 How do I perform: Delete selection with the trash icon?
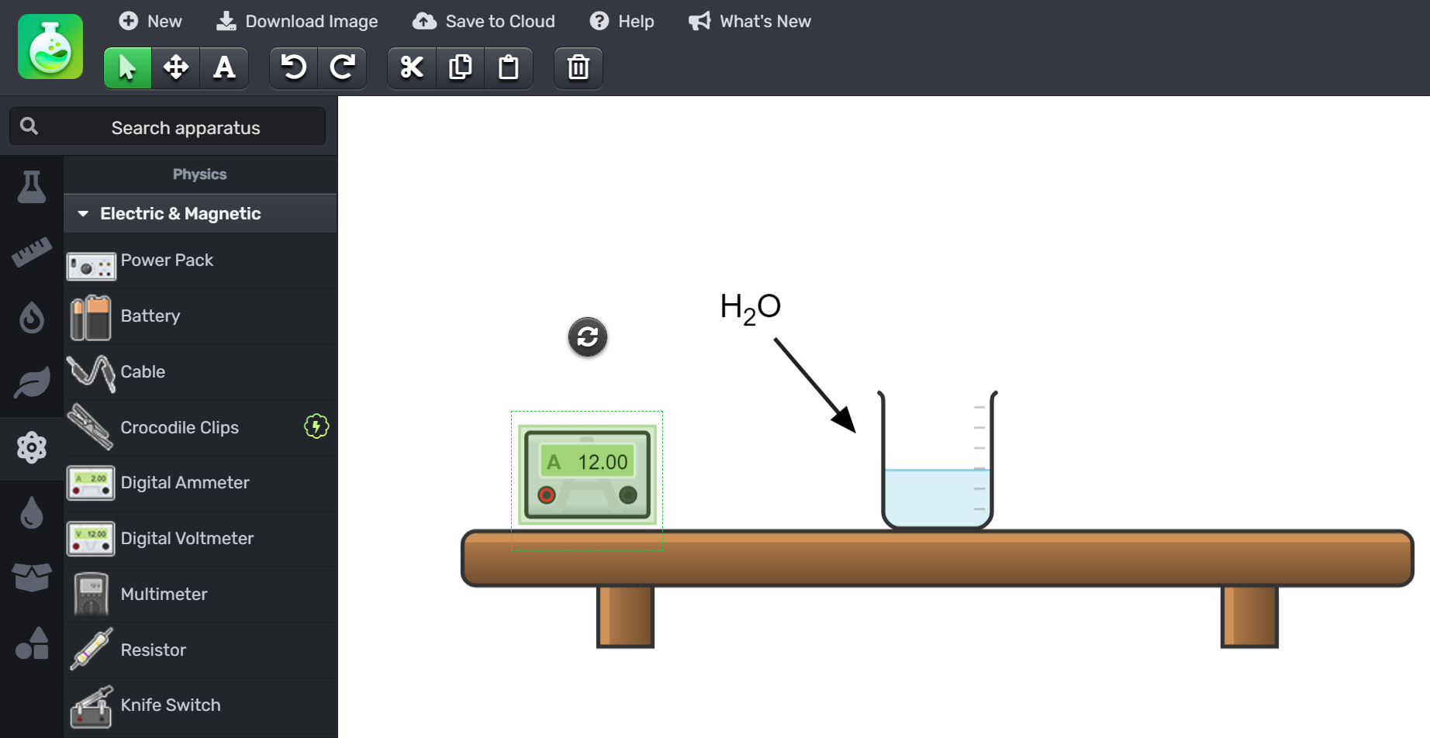tap(579, 68)
